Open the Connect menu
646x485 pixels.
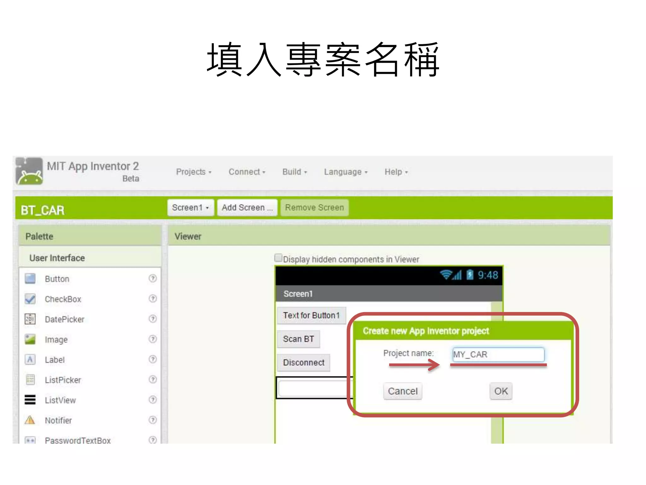point(247,172)
